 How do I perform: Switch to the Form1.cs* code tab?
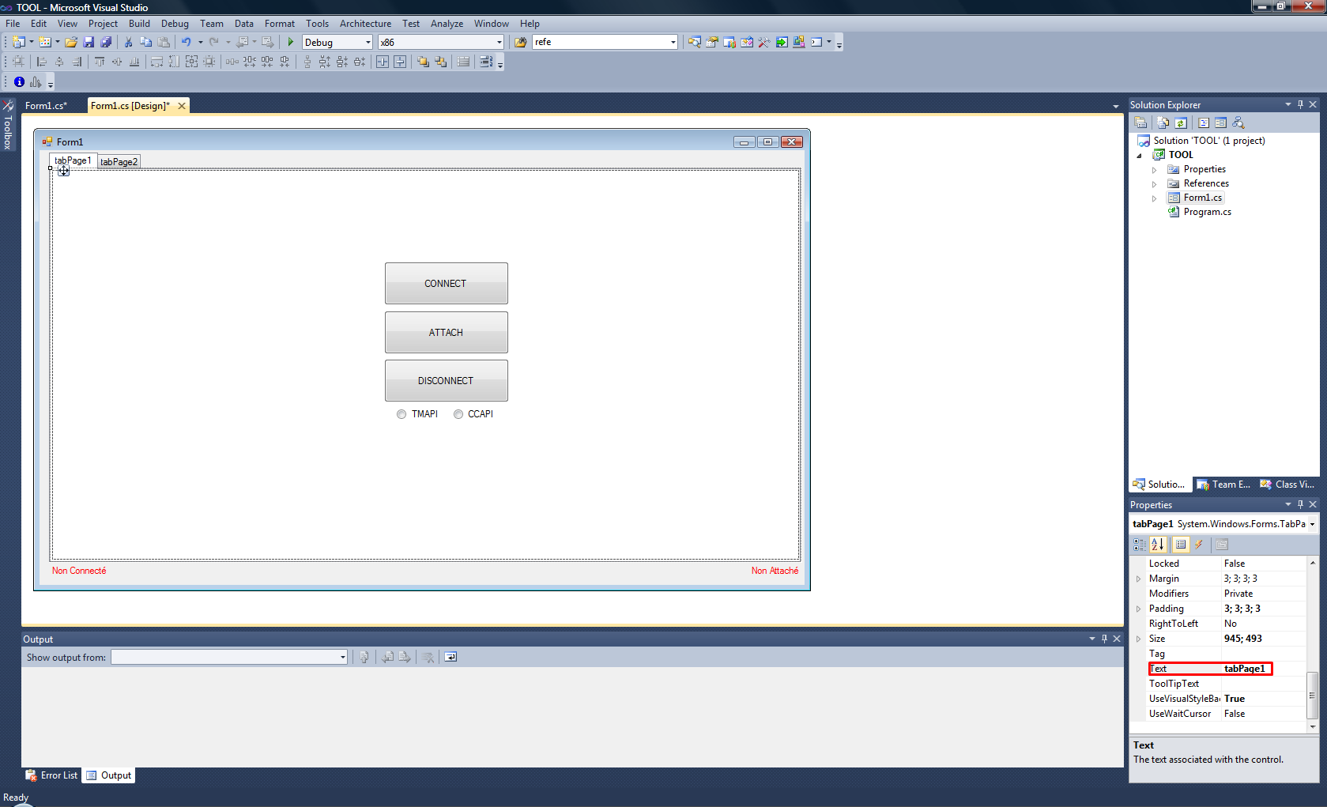(46, 105)
